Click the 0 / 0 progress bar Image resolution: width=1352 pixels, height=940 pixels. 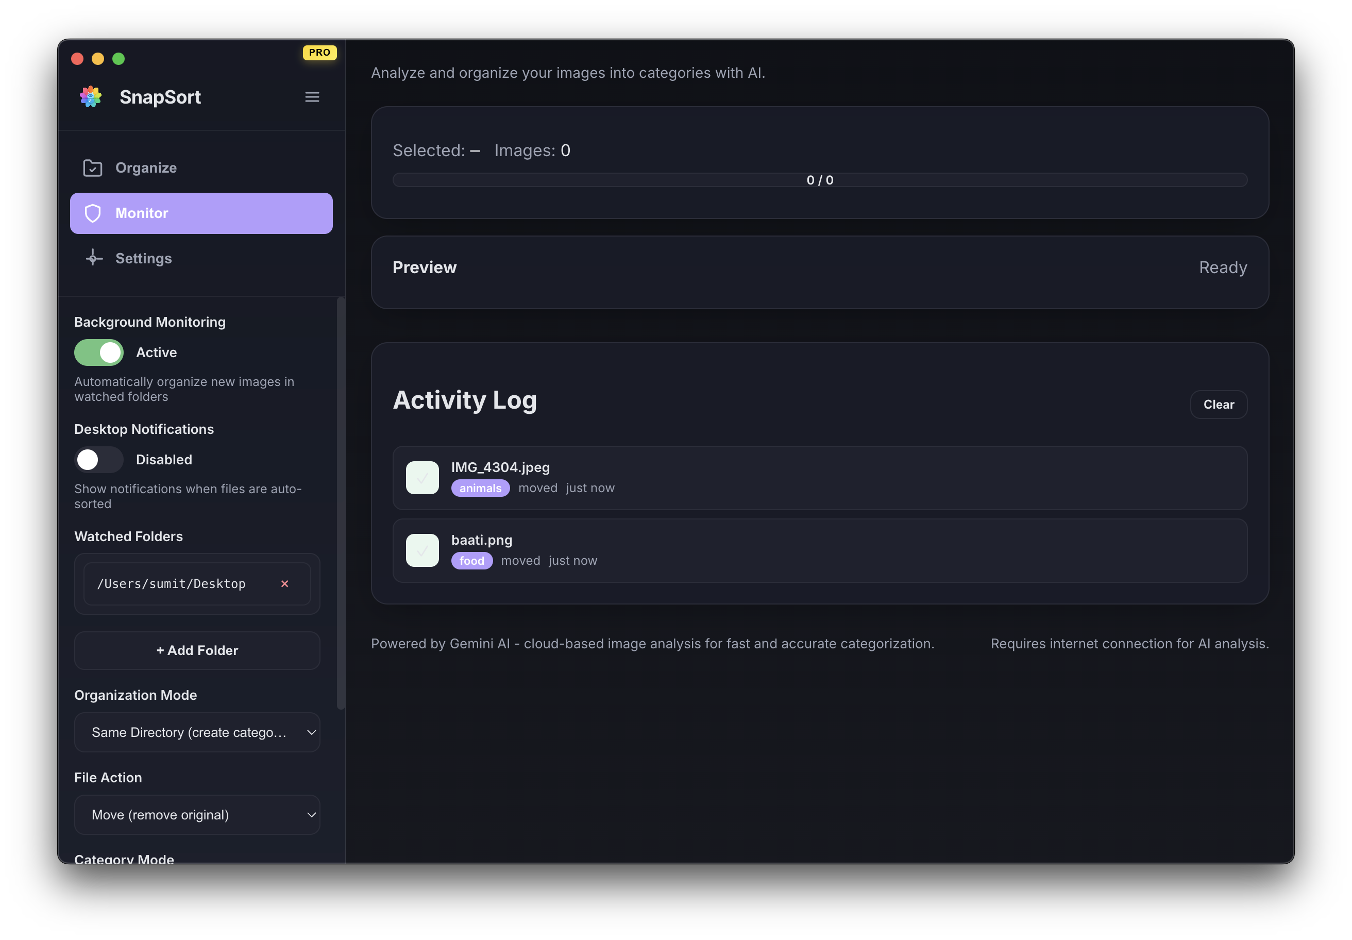click(819, 180)
